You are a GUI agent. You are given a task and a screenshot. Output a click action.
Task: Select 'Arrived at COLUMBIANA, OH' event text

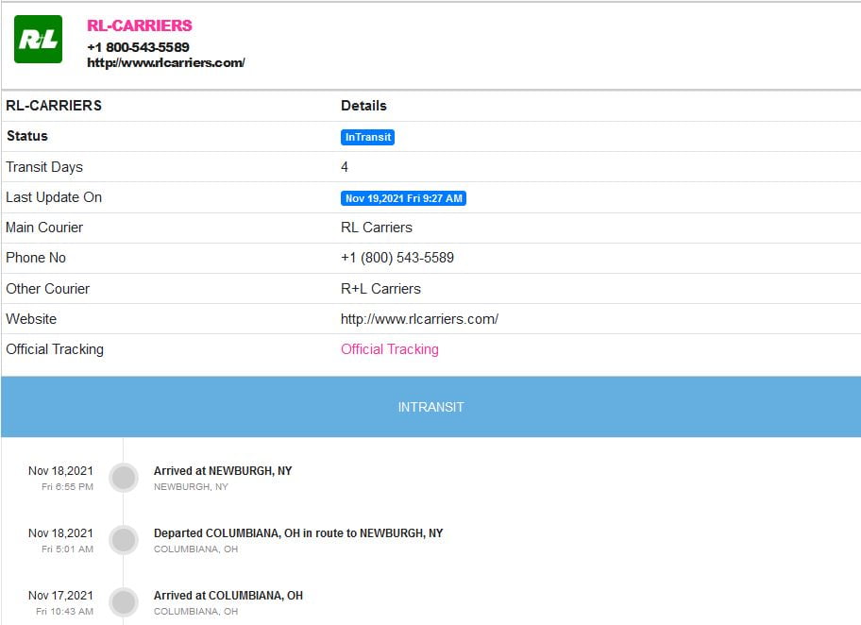point(228,596)
